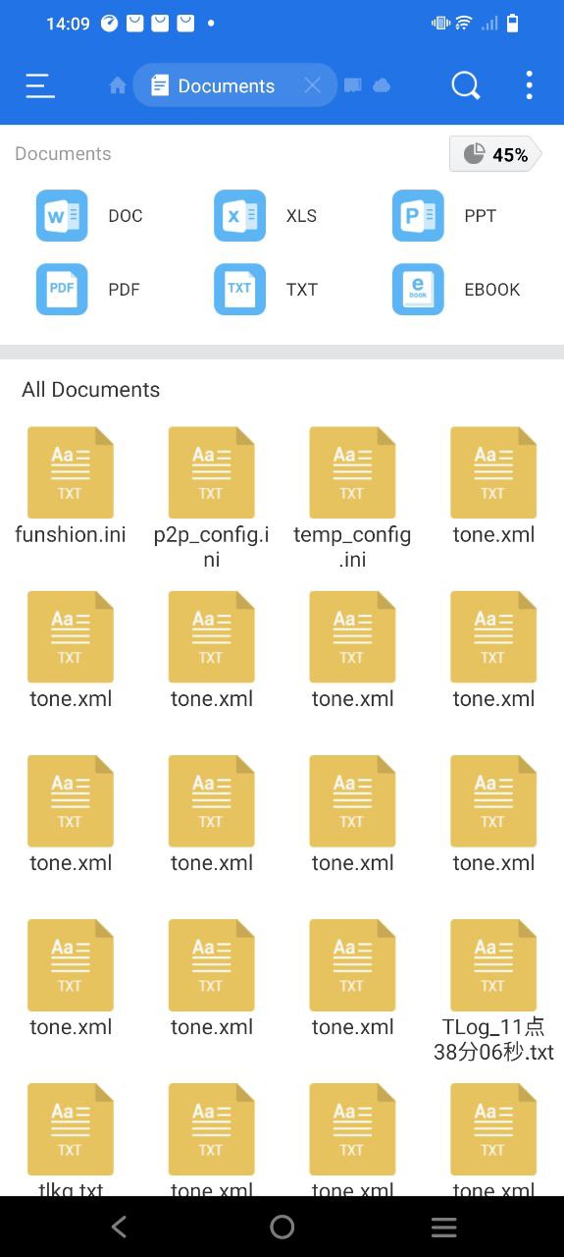Open the PDF file category
Image resolution: width=564 pixels, height=1257 pixels.
click(88, 290)
